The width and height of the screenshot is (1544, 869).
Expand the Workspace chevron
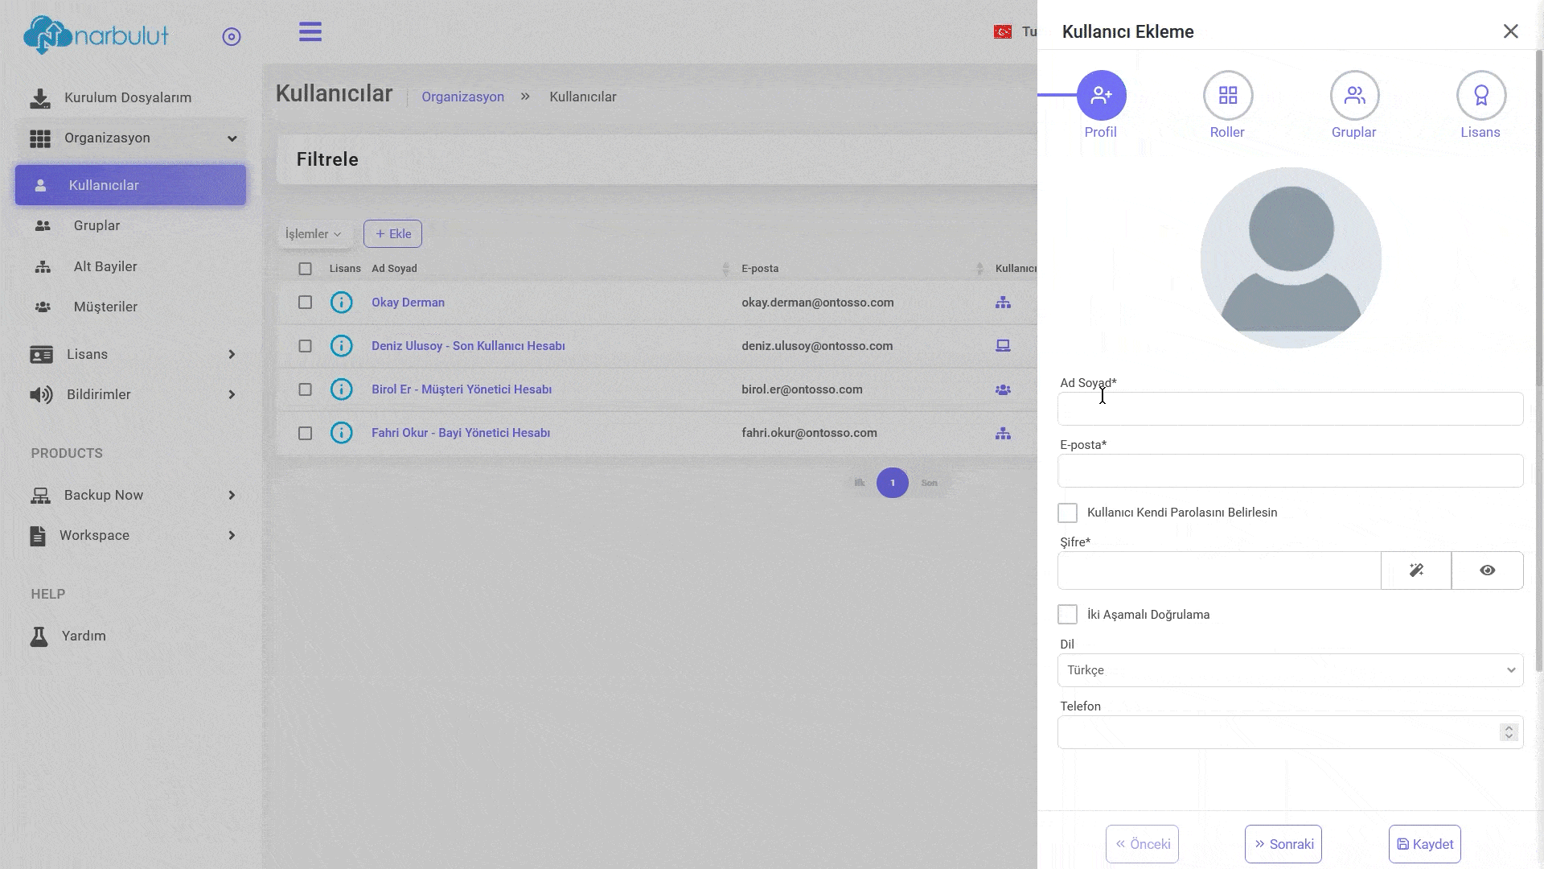click(x=232, y=536)
